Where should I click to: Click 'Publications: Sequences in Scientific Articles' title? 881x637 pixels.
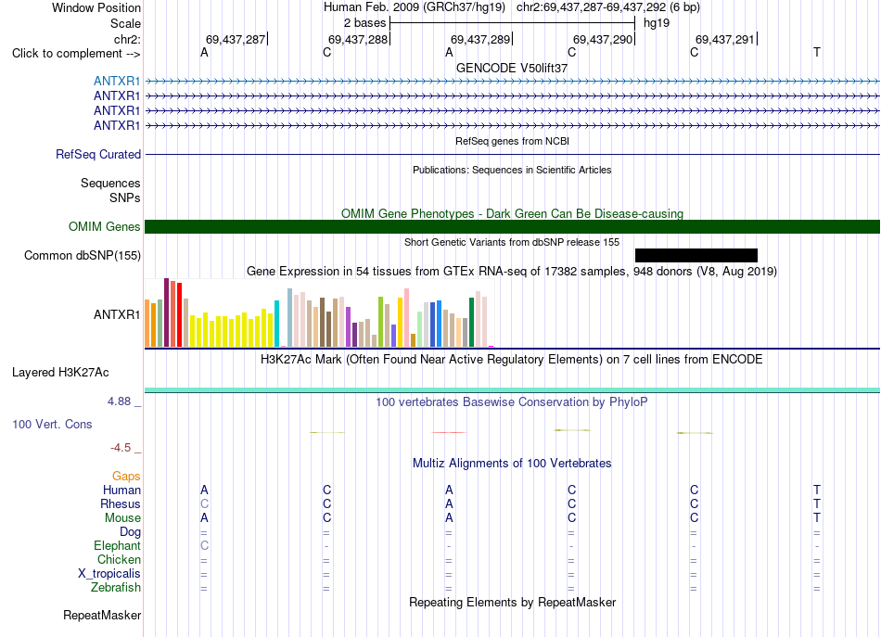(x=512, y=170)
